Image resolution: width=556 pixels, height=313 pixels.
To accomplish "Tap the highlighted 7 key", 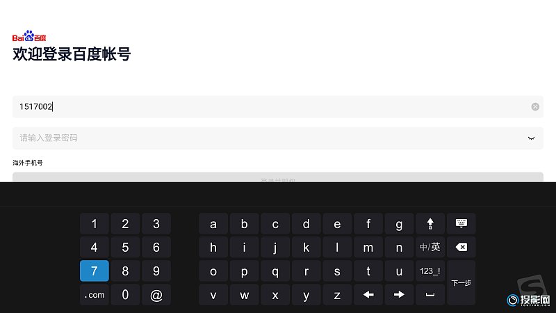I will (95, 271).
